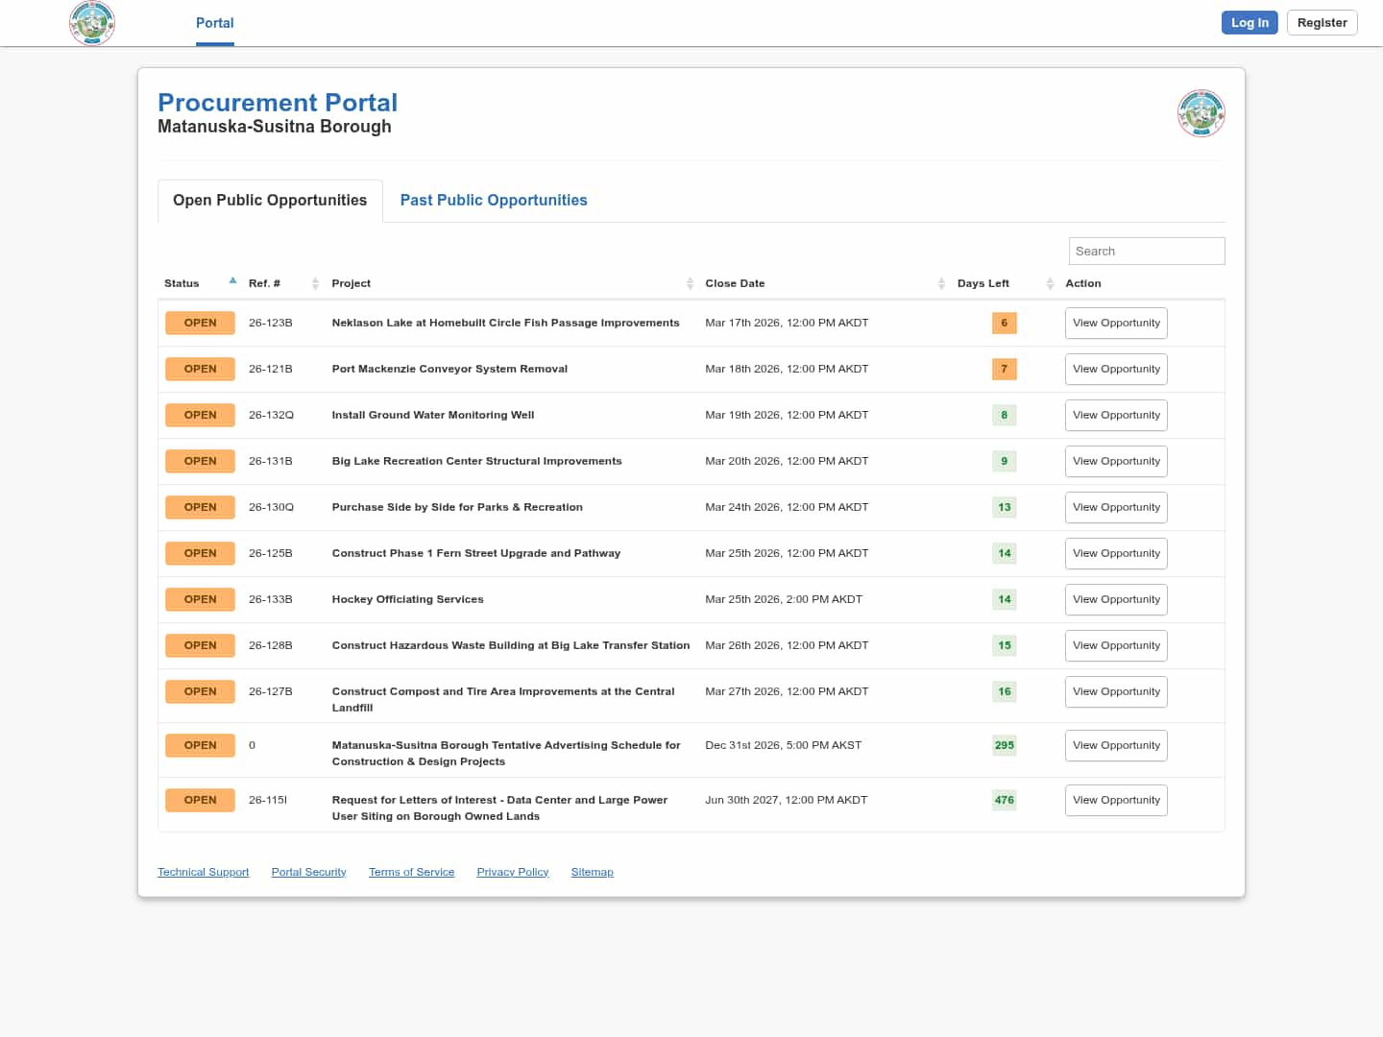Select the Open Public Opportunities tab
Image resolution: width=1383 pixels, height=1037 pixels.
click(x=270, y=201)
